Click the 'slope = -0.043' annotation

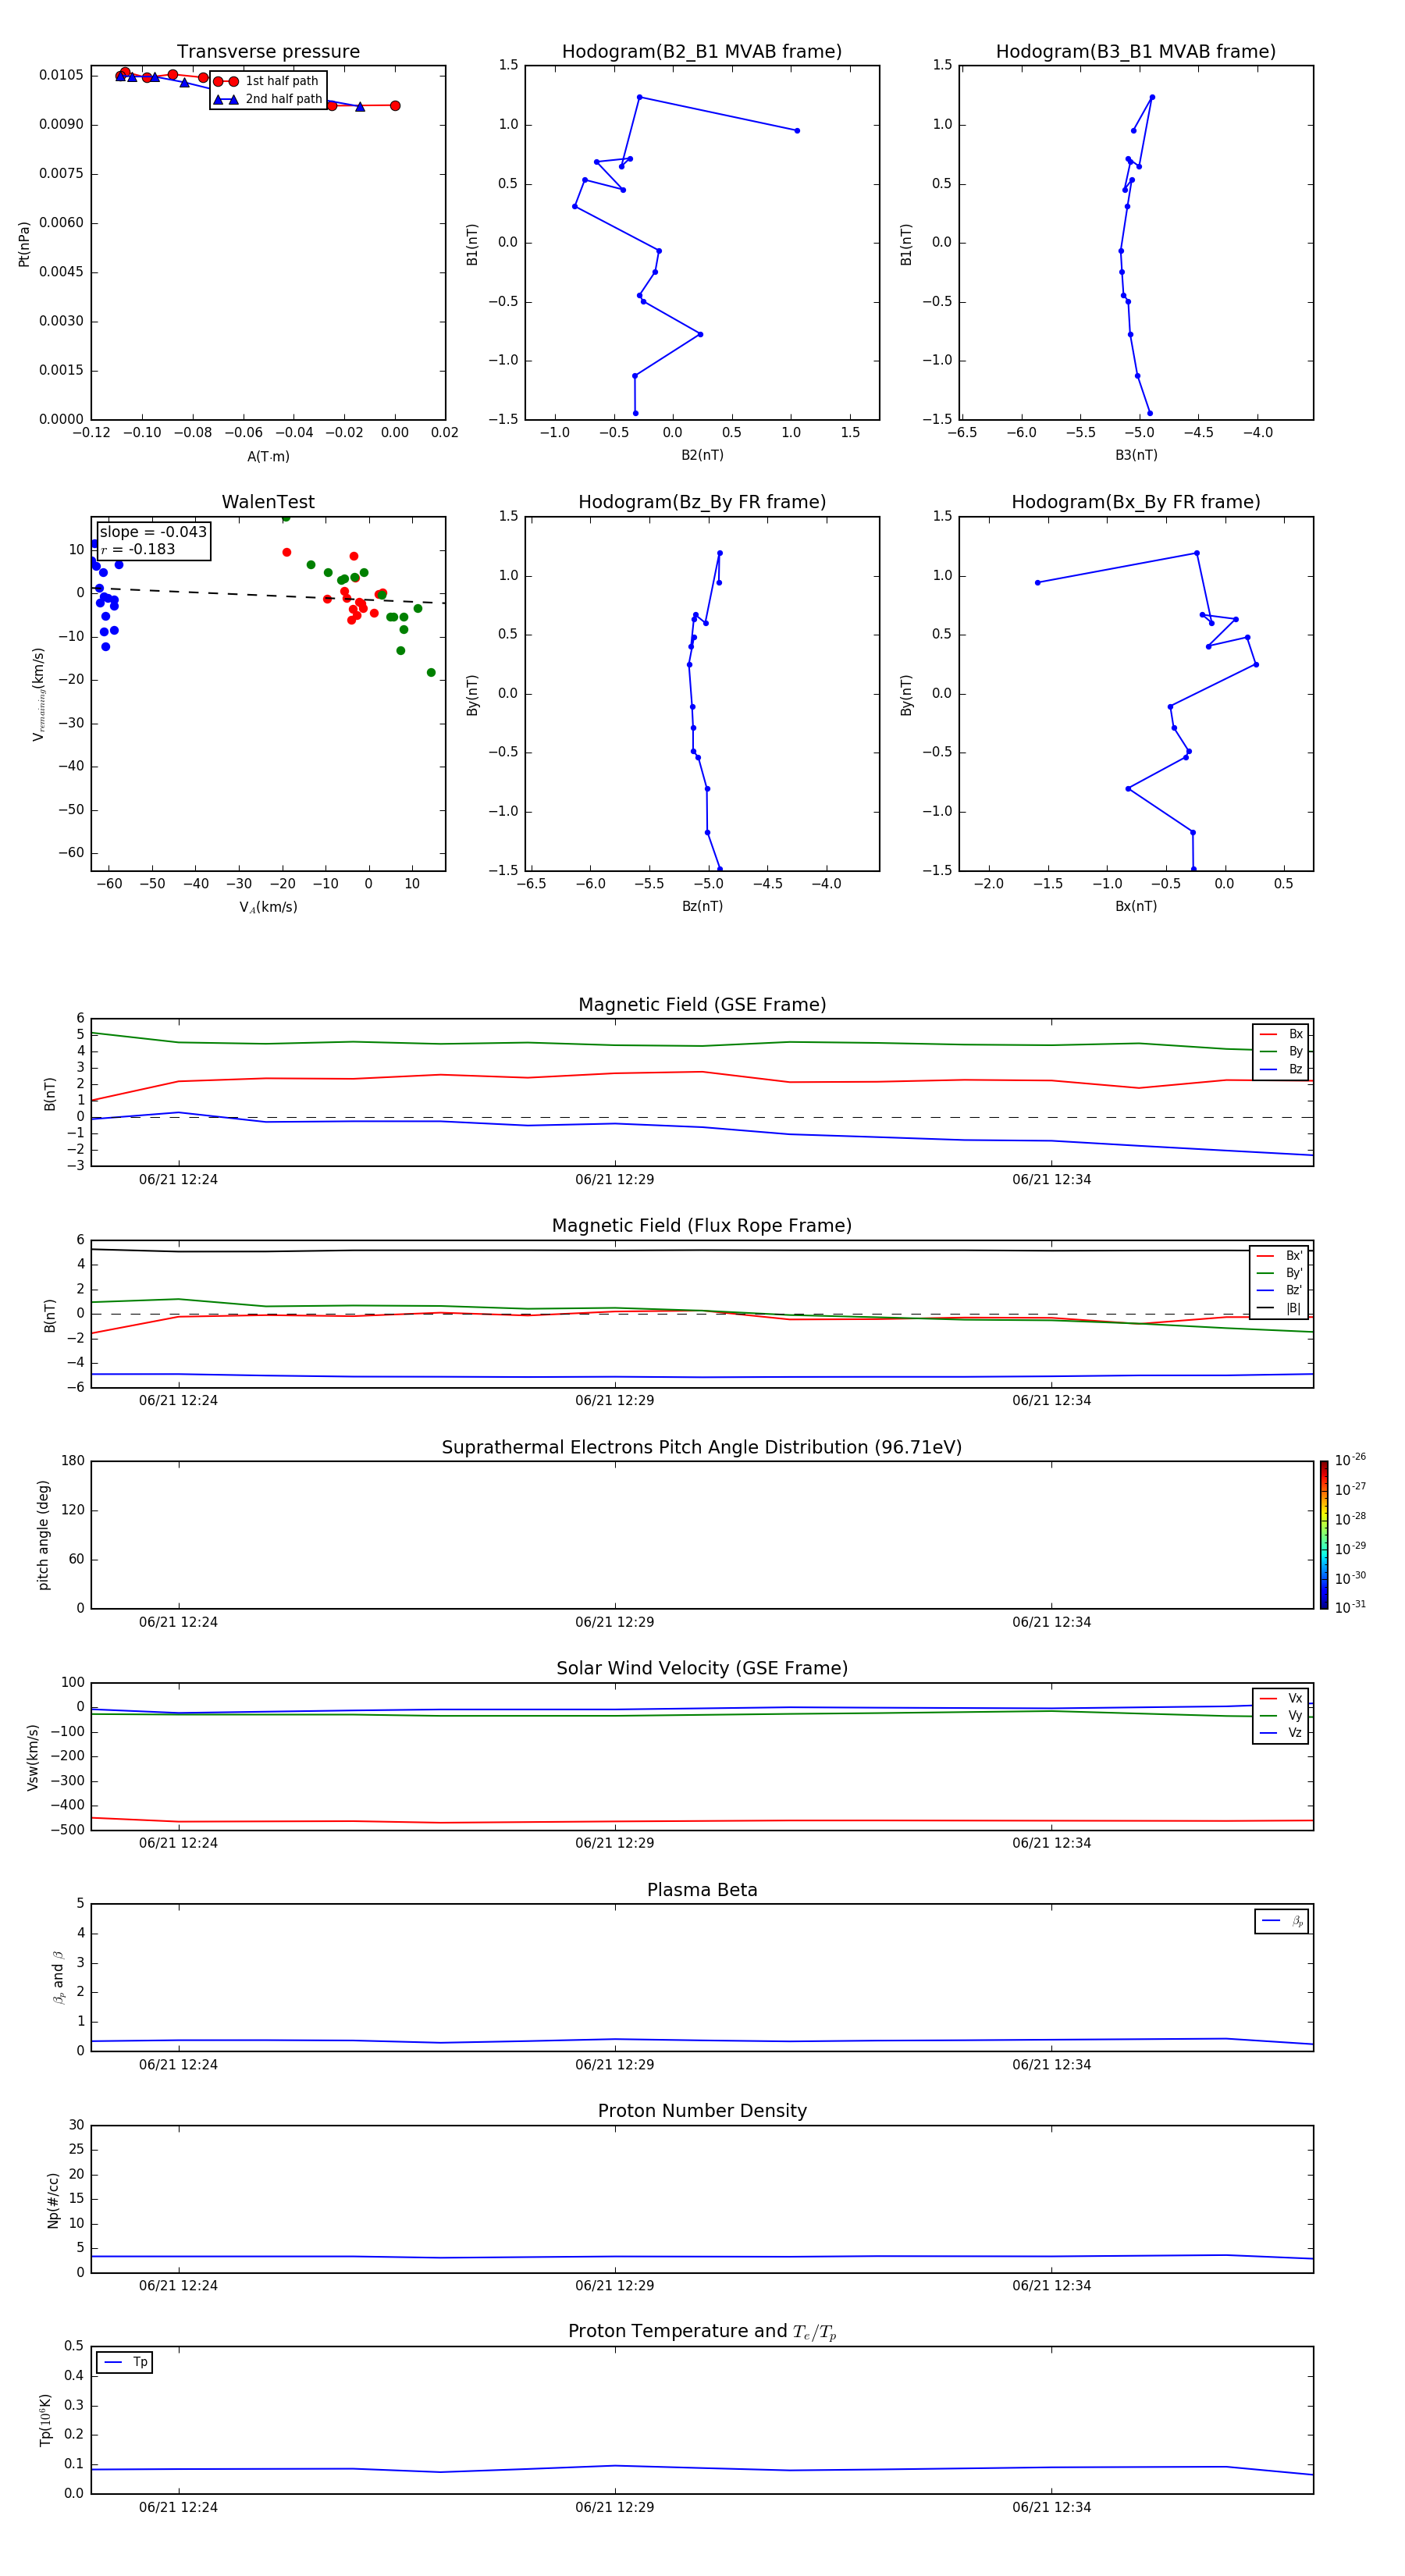coord(153,532)
